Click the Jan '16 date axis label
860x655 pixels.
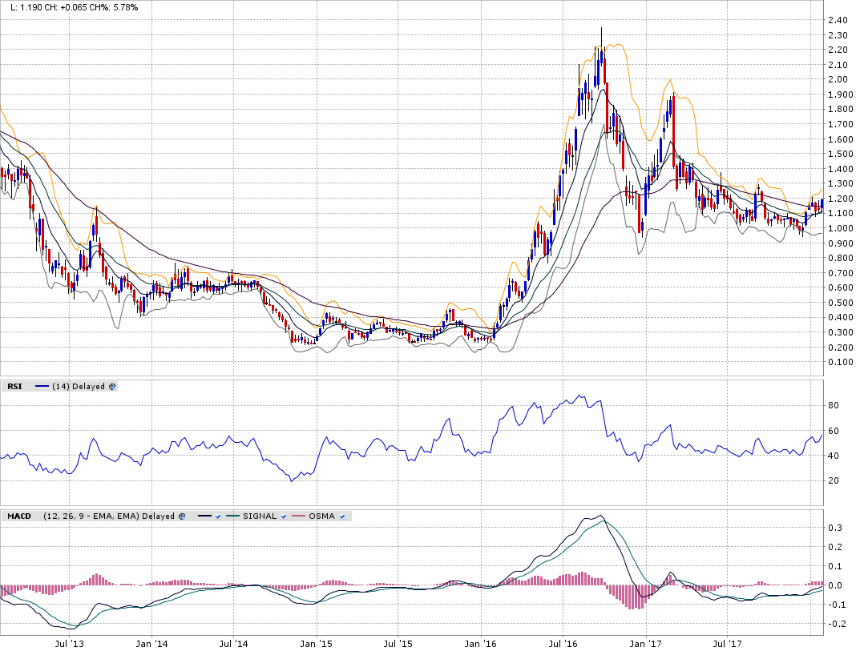click(480, 643)
